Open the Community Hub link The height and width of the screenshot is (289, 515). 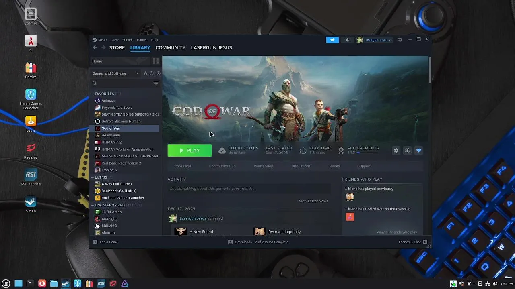pos(222,166)
